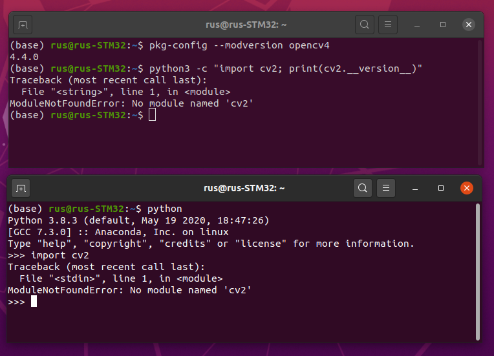Open search in bottom terminal window
Viewport: 494px width, 356px height.
click(x=363, y=188)
